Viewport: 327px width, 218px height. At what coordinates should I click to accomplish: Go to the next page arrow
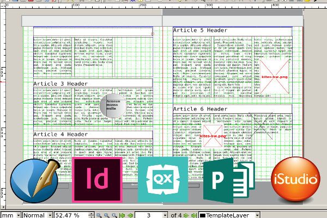pyautogui.click(x=186, y=215)
